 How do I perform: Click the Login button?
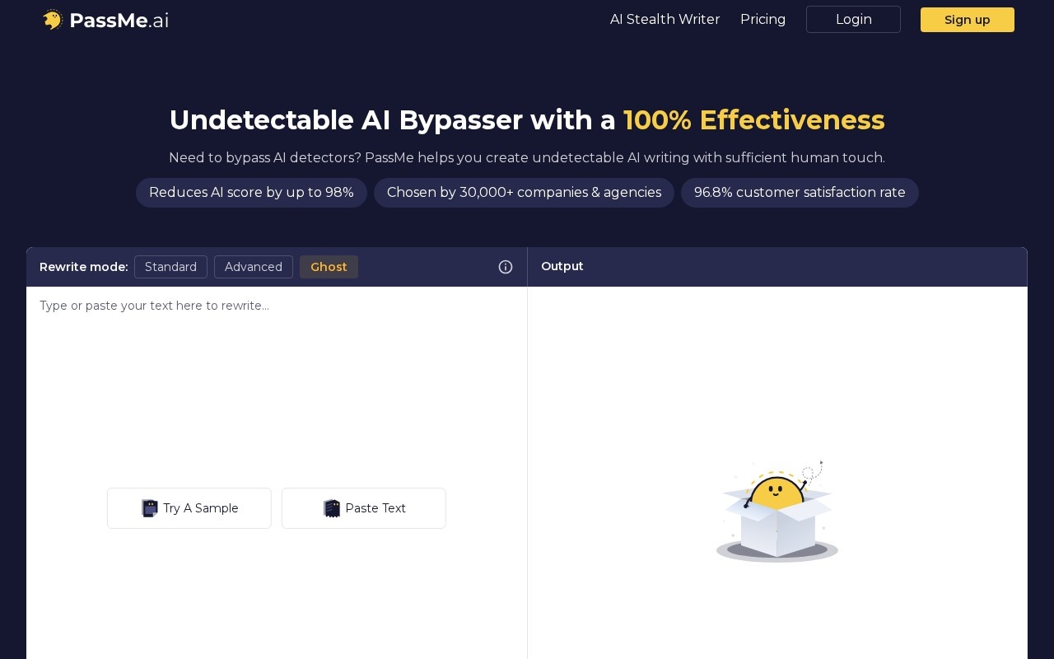coord(853,19)
